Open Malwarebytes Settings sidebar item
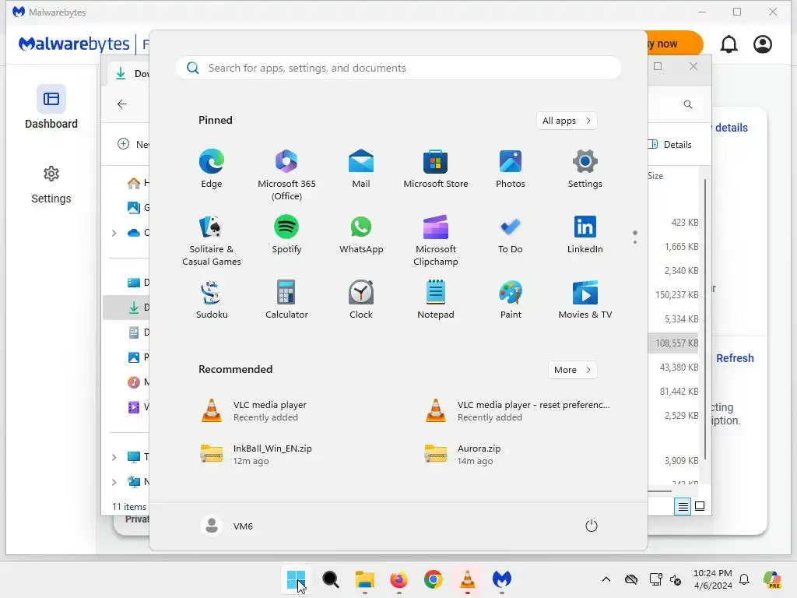This screenshot has height=598, width=797. [51, 185]
